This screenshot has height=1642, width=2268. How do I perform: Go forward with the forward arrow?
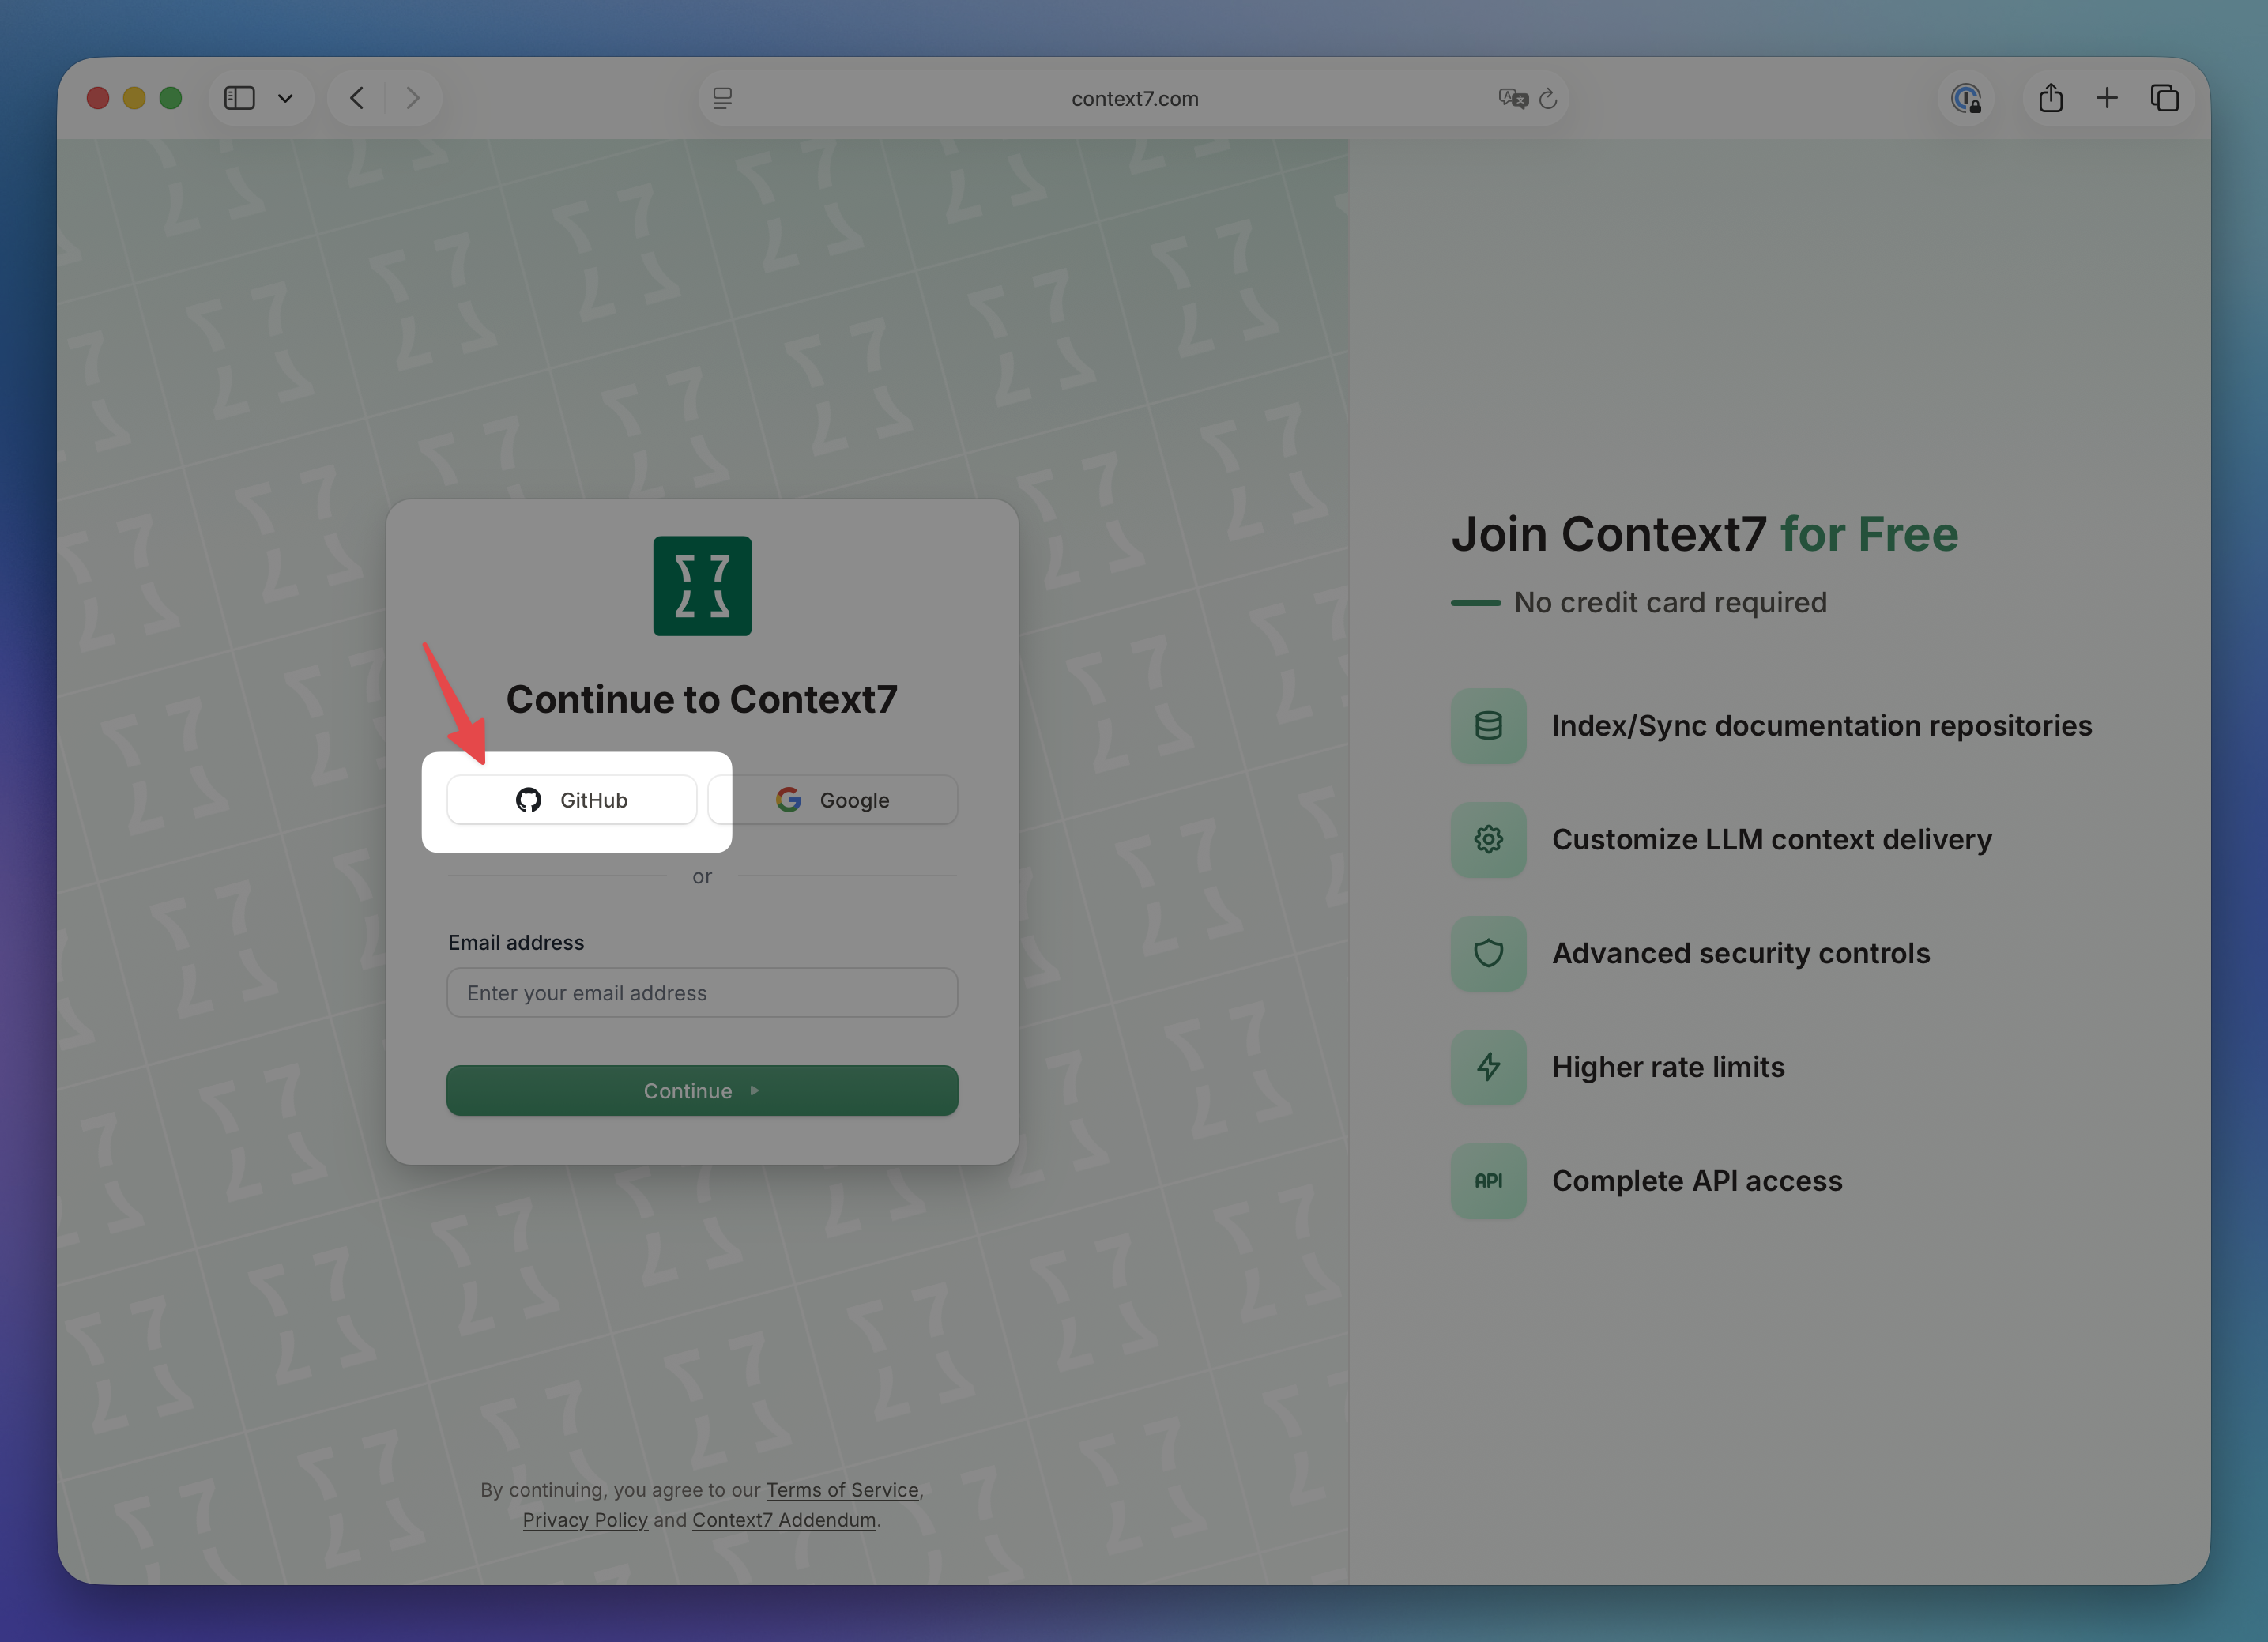412,98
